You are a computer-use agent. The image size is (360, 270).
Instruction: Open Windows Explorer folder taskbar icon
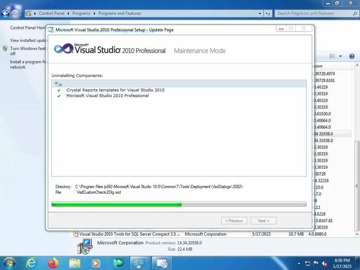pos(75,263)
